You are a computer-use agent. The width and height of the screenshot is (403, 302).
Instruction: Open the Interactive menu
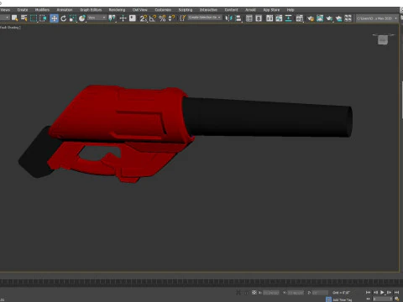(208, 10)
